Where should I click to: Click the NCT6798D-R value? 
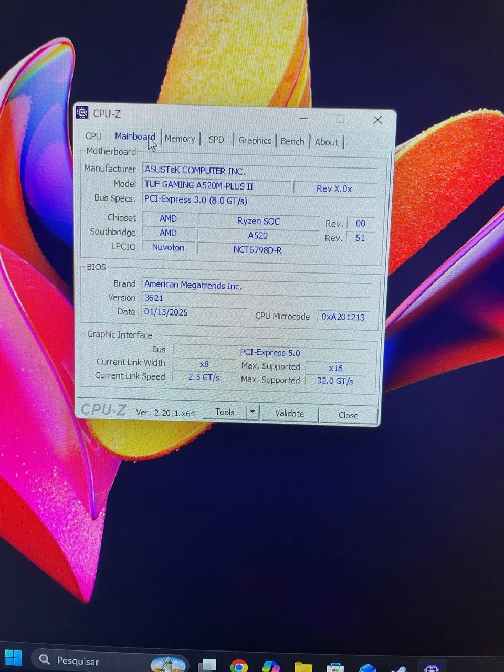[257, 250]
